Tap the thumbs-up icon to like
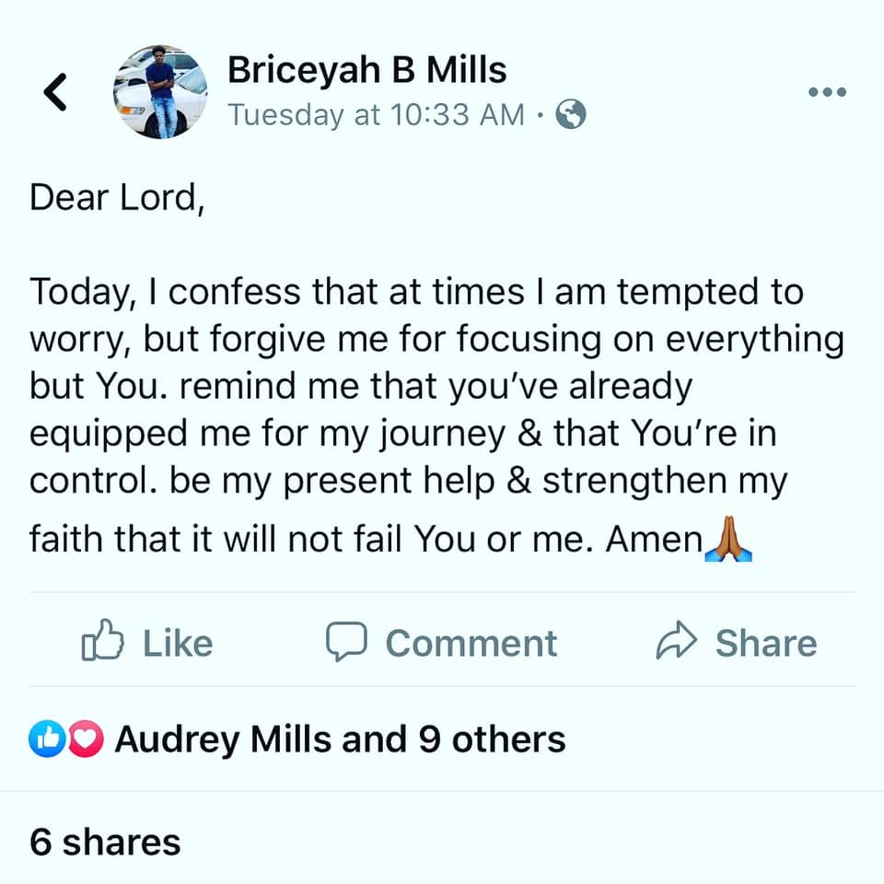This screenshot has height=884, width=884. [102, 641]
